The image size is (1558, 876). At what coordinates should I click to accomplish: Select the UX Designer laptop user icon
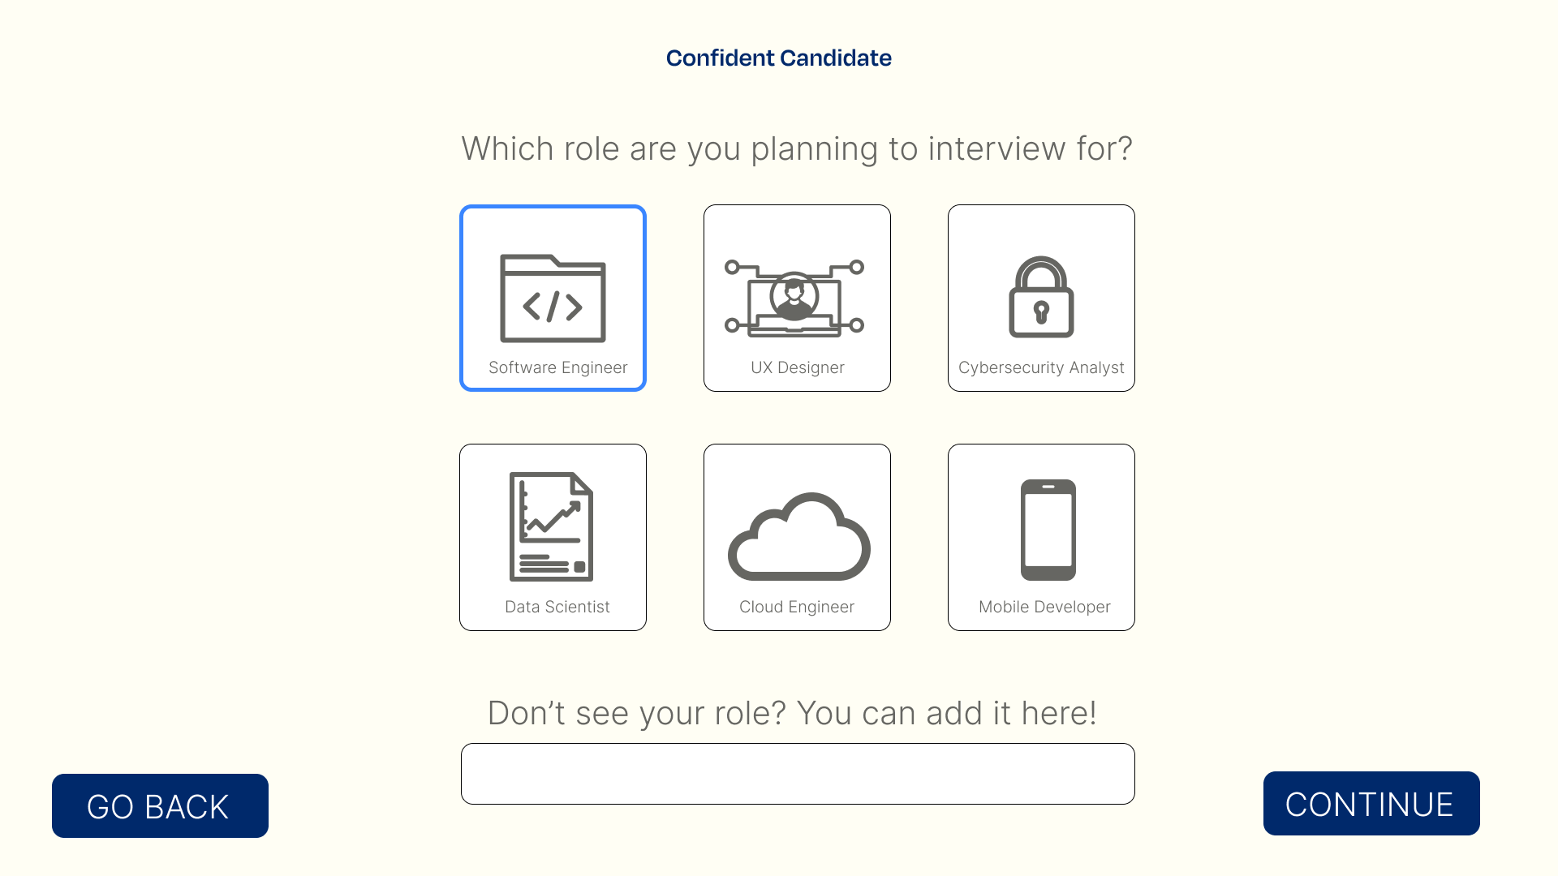794,297
